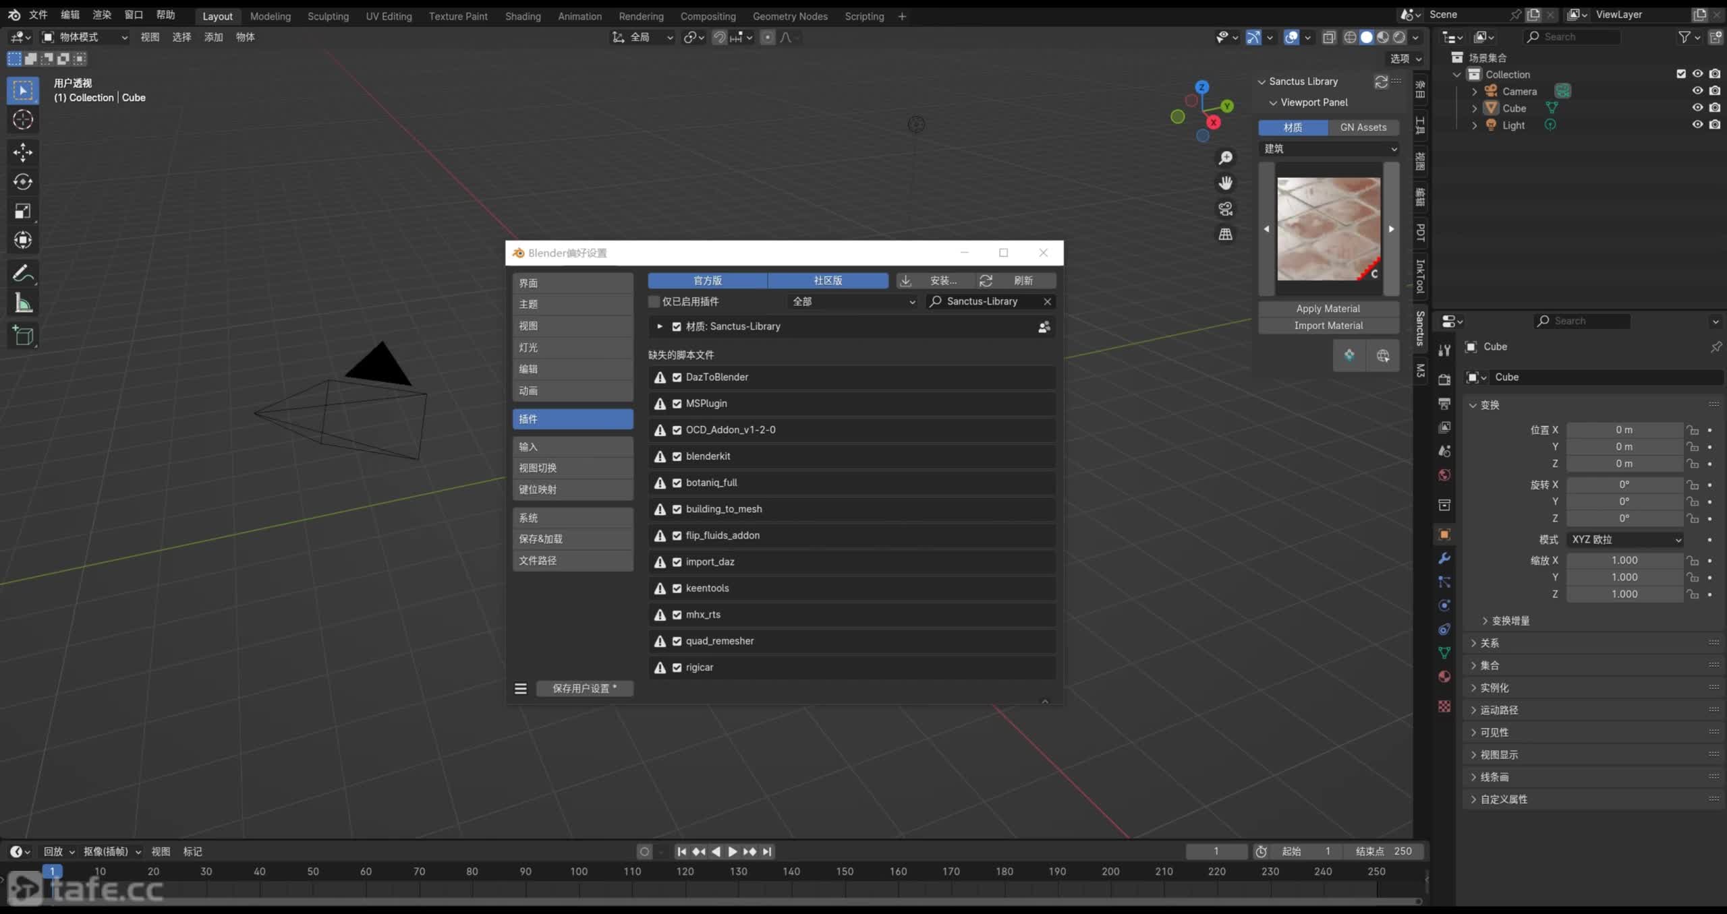Click the material preview thumbnail
Screen dimensions: 1727x914
coord(1328,229)
